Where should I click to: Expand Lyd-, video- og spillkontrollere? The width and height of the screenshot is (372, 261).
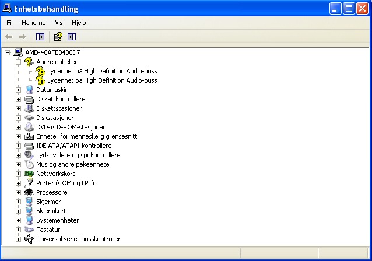[18, 155]
